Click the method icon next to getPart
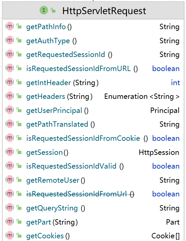The image size is (186, 241). click(x=9, y=222)
